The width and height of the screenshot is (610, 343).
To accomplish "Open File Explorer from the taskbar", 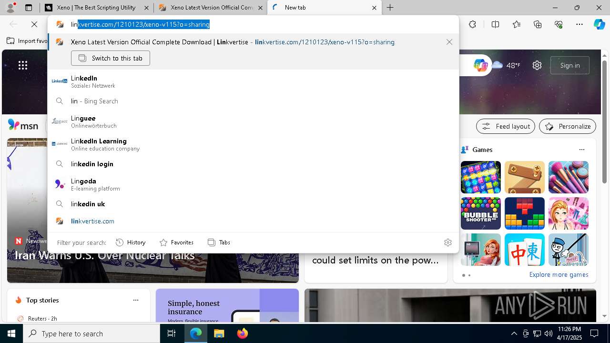I will click(x=219, y=333).
